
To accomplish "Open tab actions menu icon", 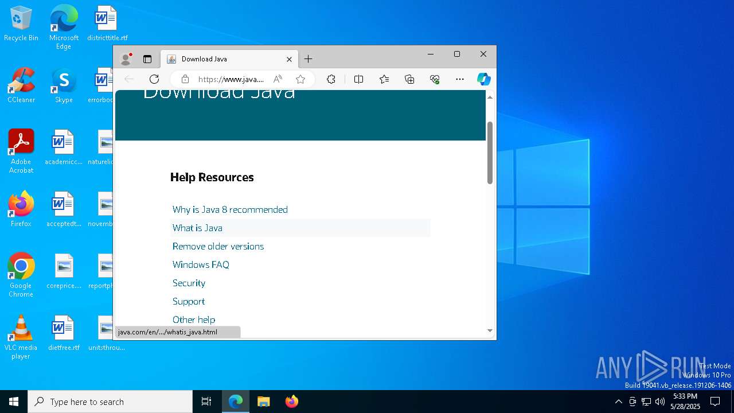I will point(147,59).
